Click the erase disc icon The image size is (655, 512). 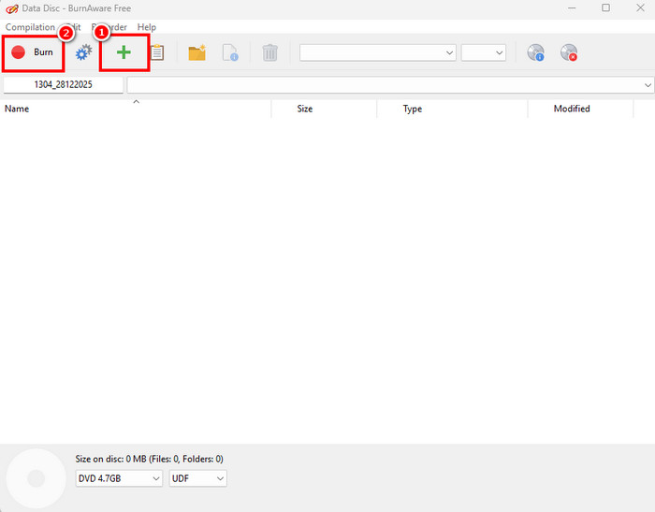coord(568,53)
